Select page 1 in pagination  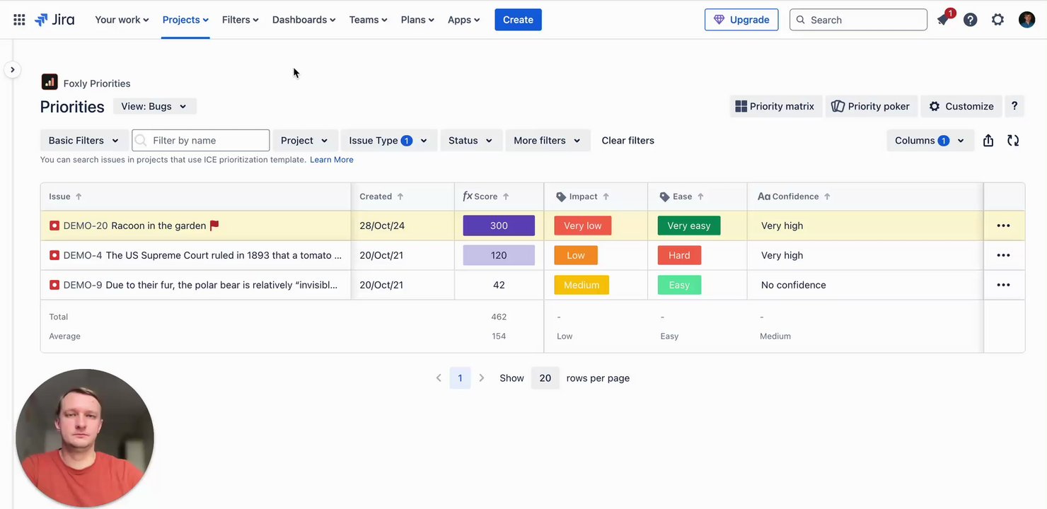[x=460, y=378]
